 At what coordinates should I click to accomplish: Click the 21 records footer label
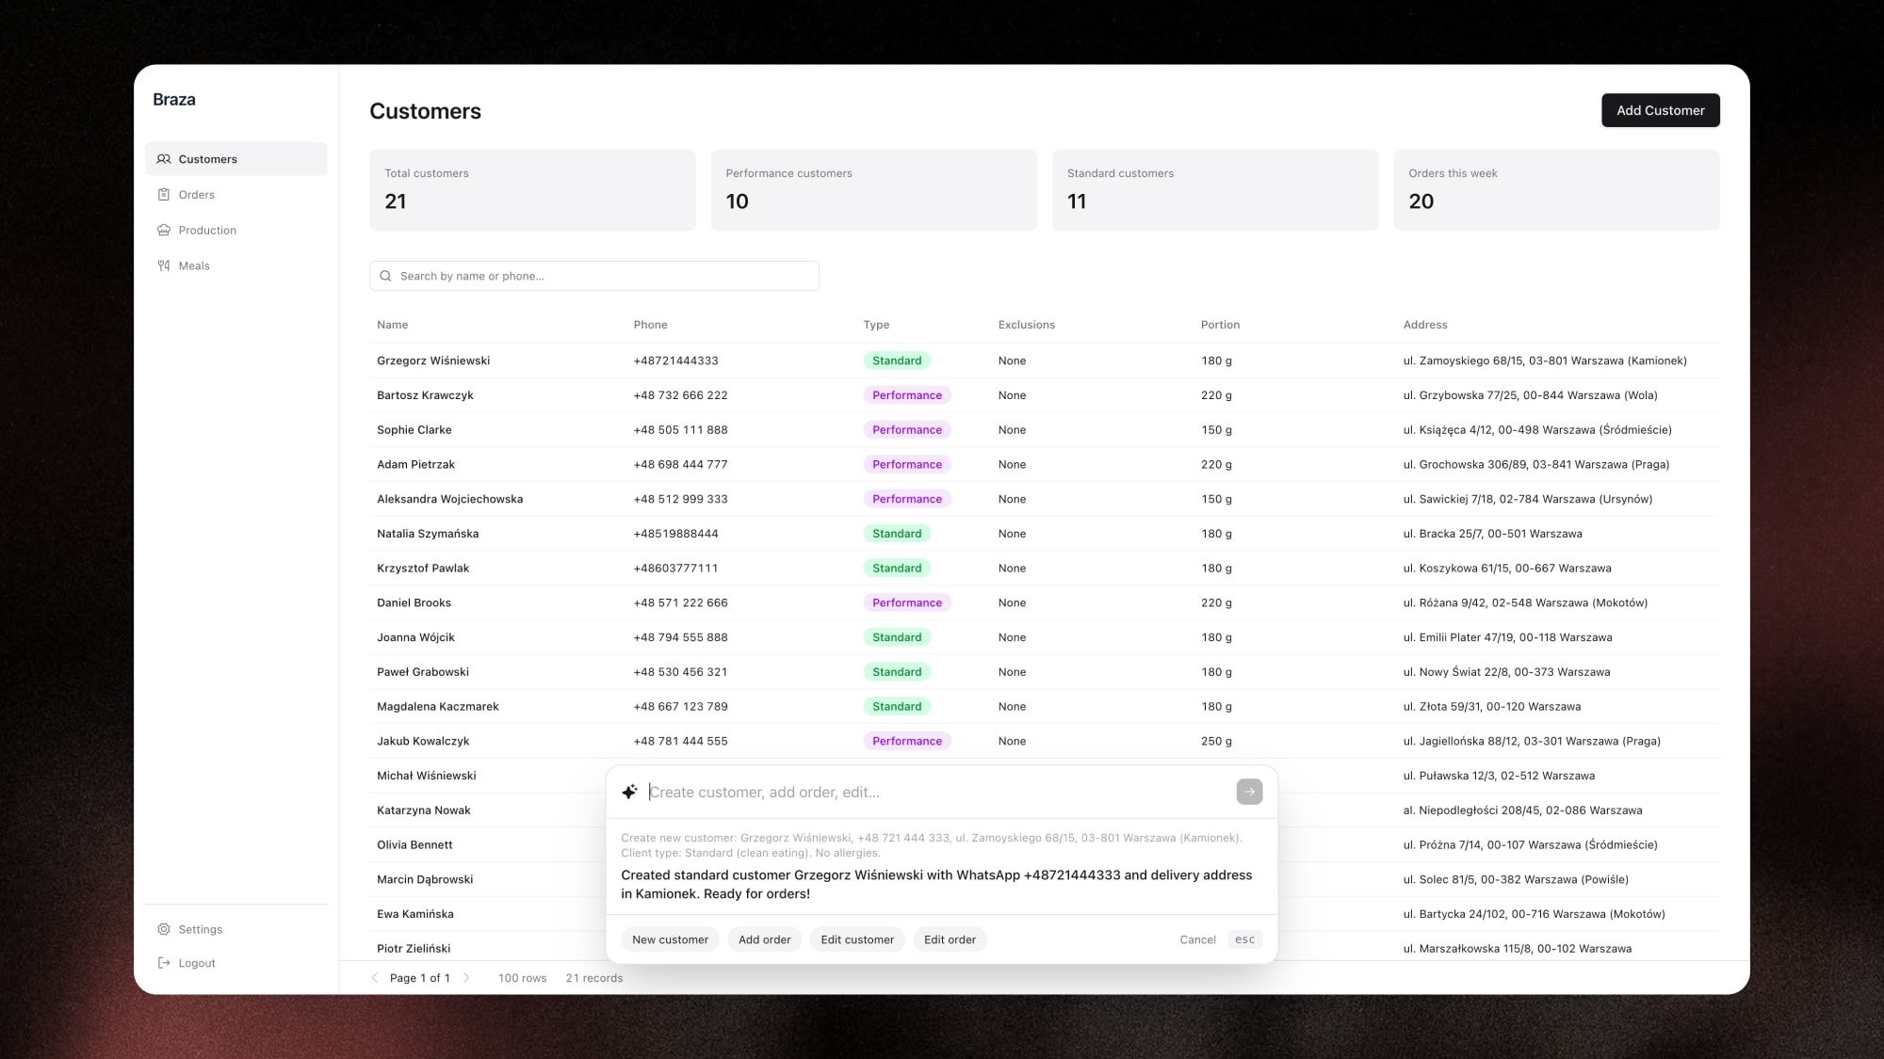coord(593,978)
